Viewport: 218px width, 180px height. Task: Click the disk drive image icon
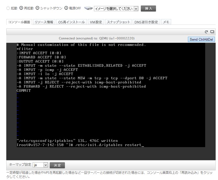click(88, 8)
